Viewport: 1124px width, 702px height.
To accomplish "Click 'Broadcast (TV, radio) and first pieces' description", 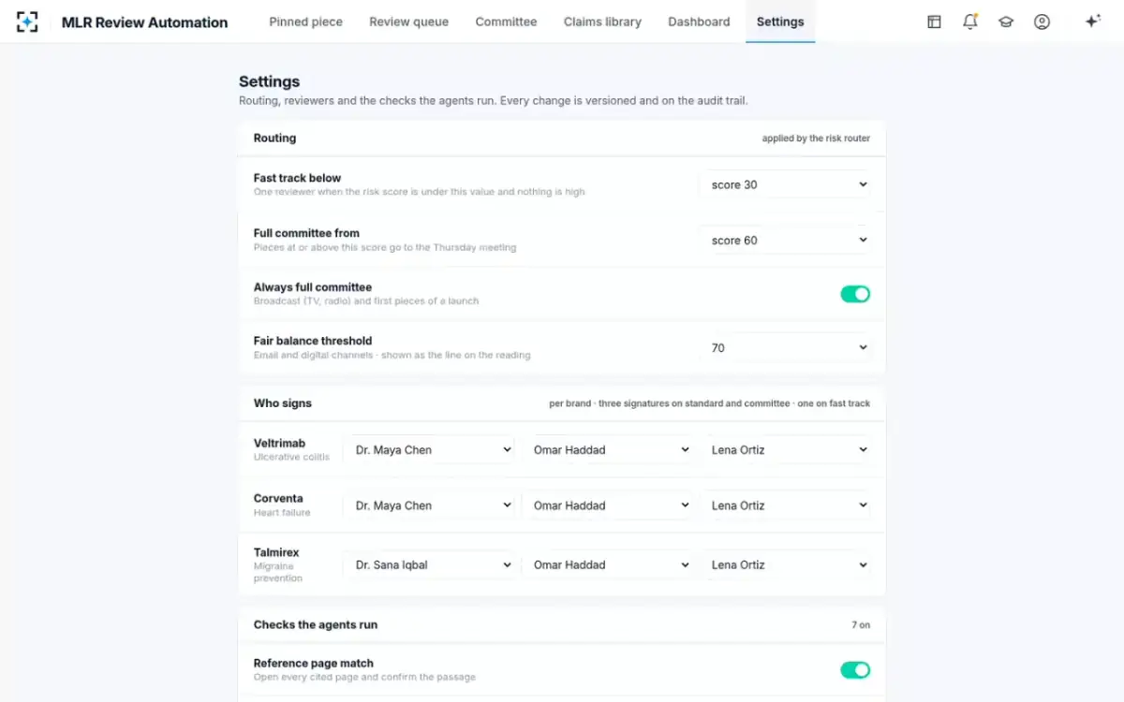I will 366,301.
